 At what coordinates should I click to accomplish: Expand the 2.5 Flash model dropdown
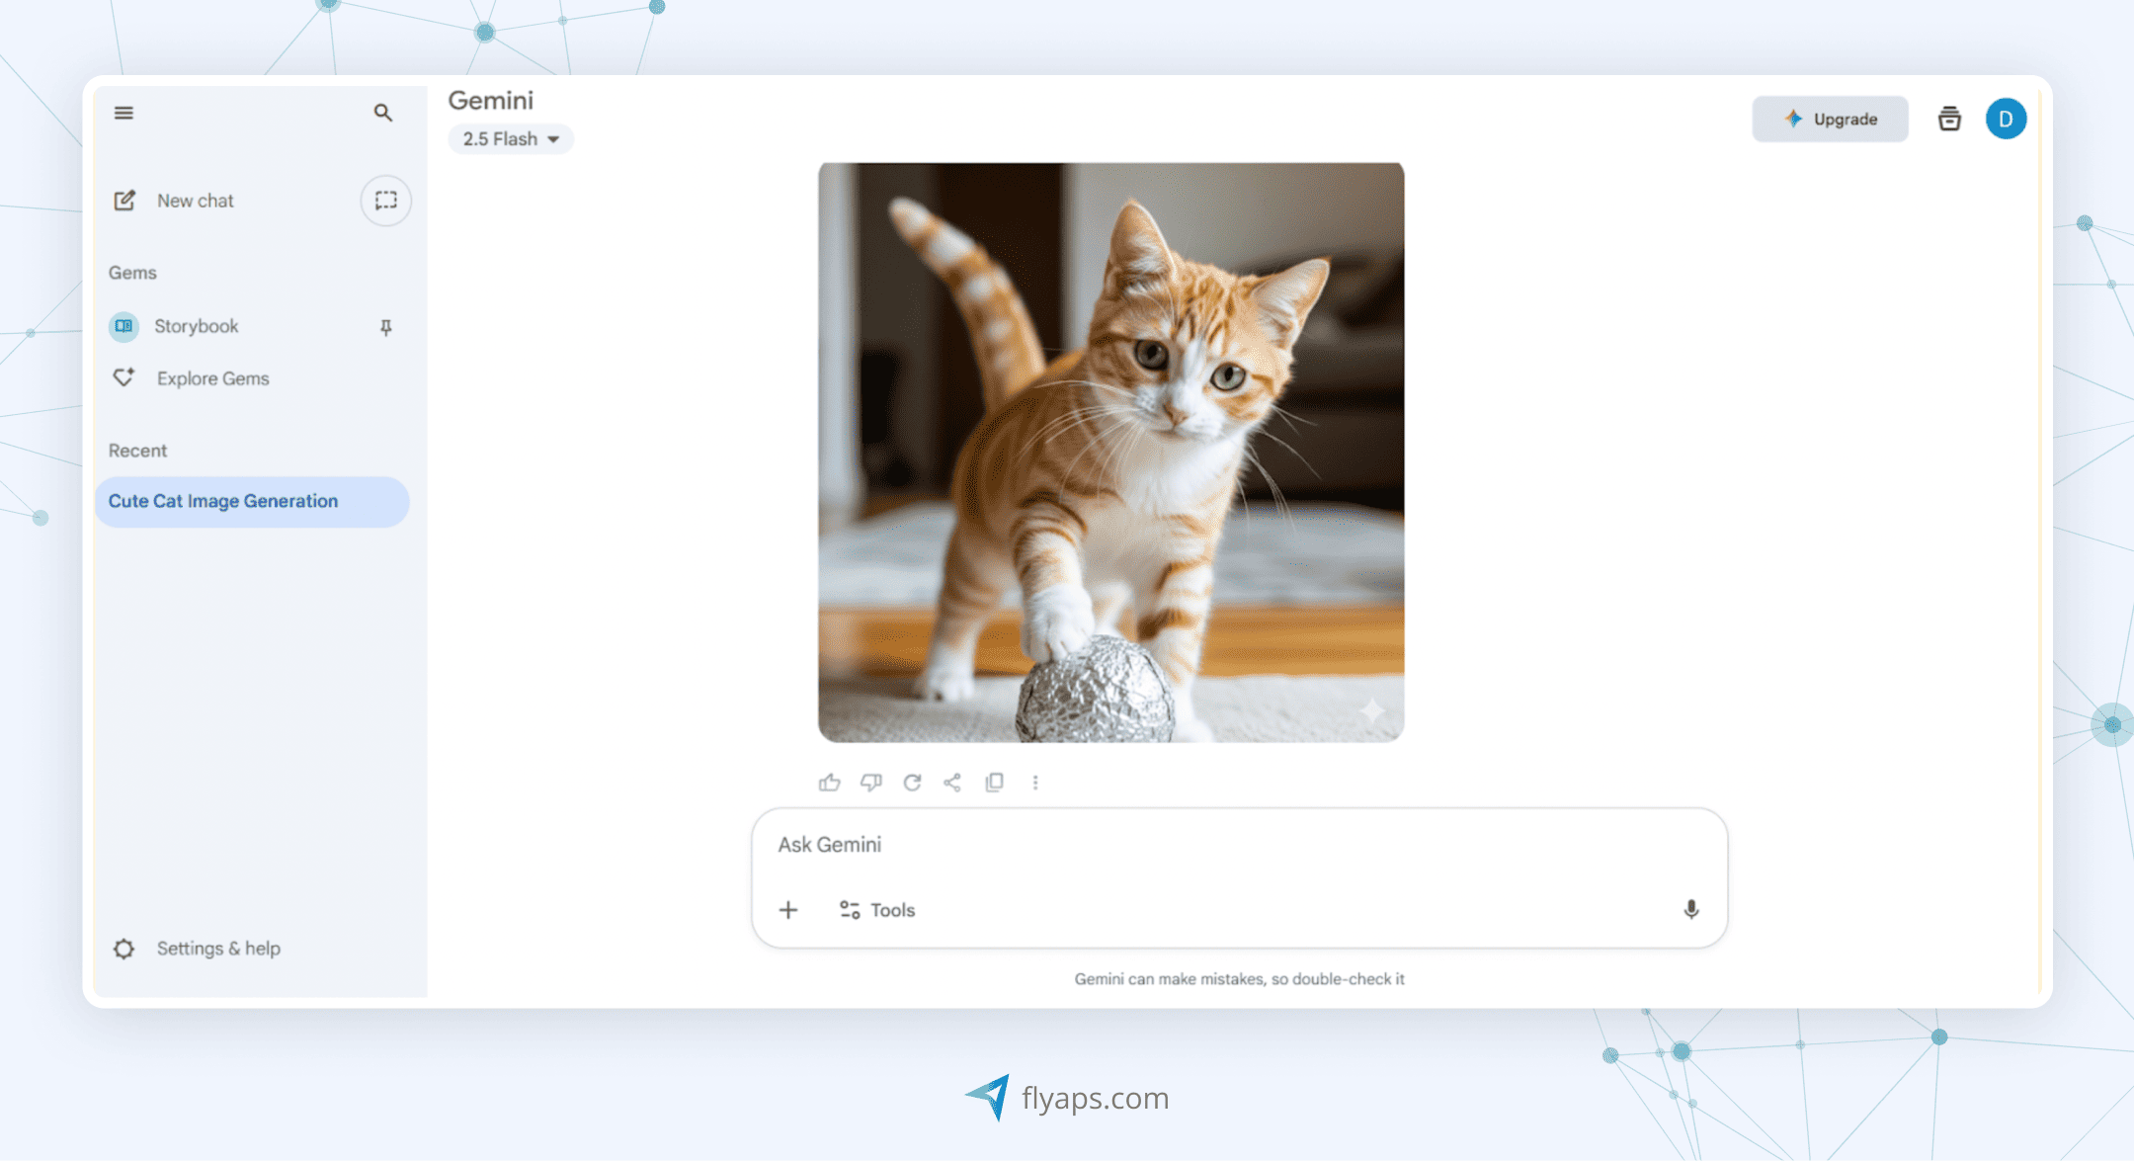point(511,139)
